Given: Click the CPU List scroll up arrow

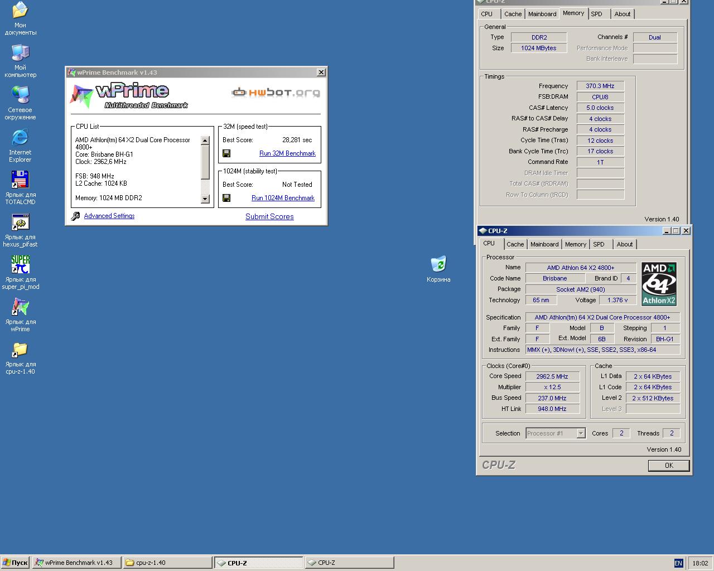Looking at the screenshot, I should click(x=205, y=141).
